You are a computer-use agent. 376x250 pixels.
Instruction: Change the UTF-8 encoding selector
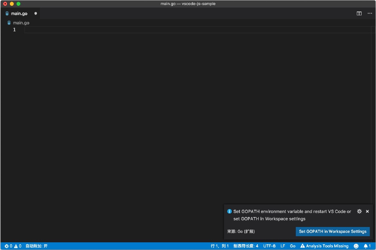(269, 246)
